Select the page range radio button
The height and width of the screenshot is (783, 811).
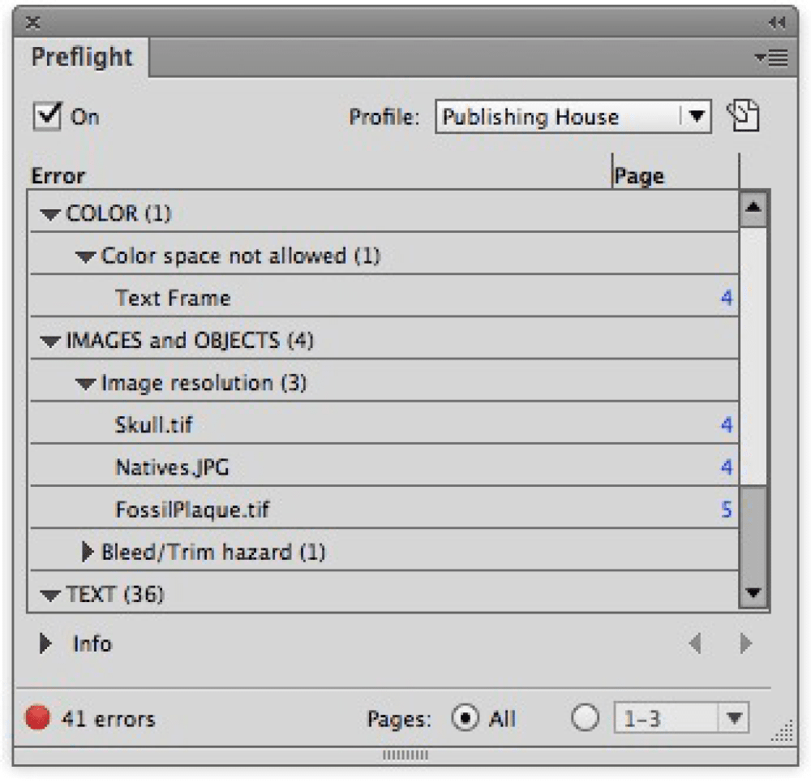coord(585,718)
